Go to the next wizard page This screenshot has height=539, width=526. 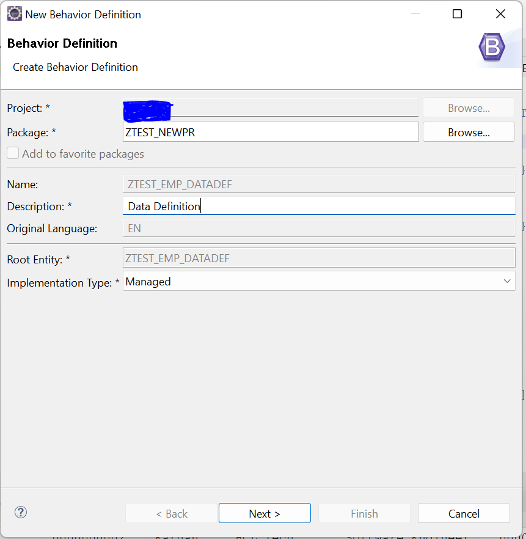coord(265,513)
